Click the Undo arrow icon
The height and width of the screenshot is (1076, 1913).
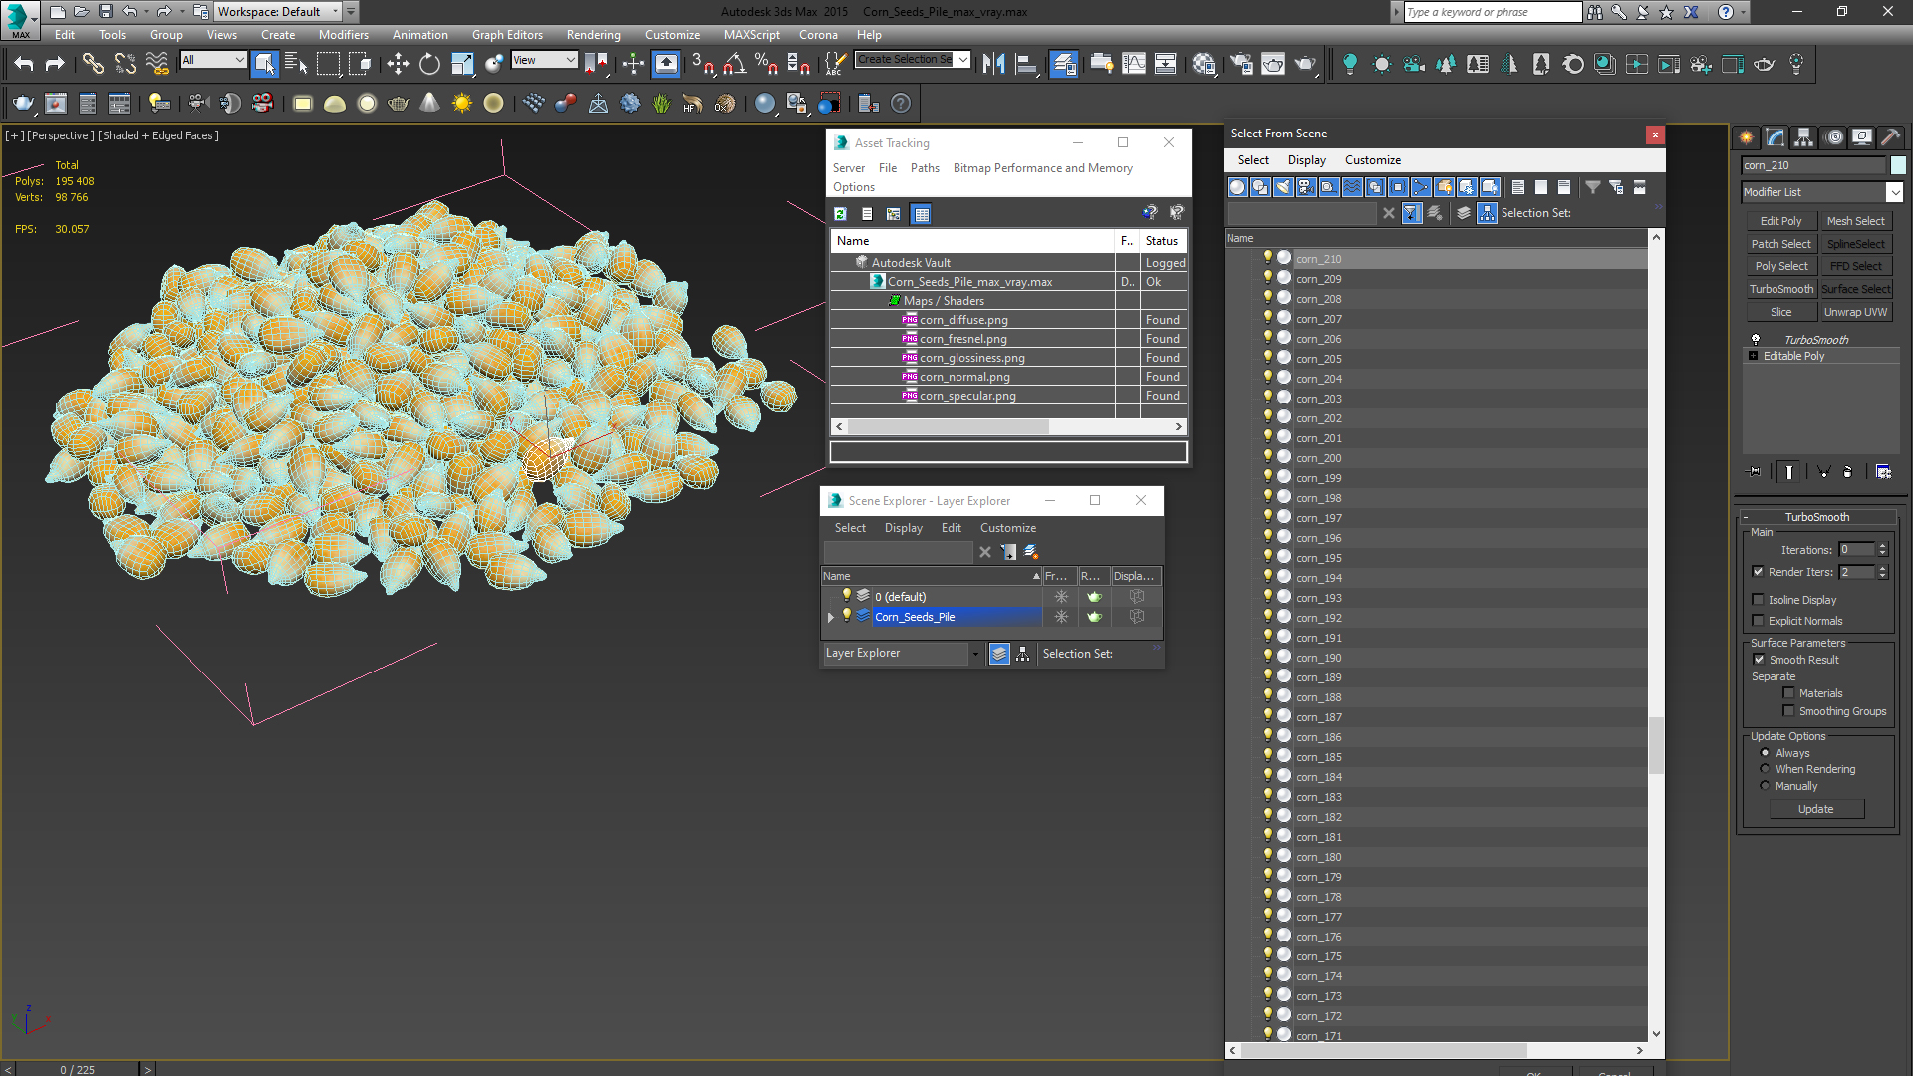coord(24,65)
